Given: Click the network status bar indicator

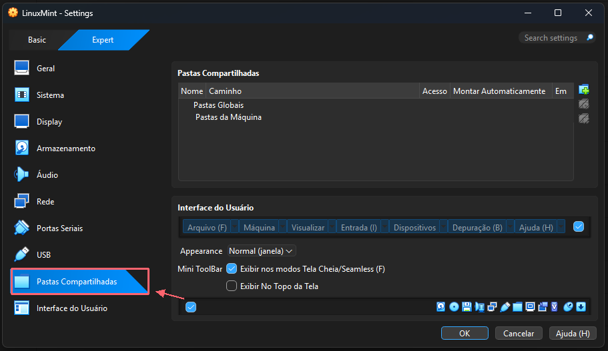Looking at the screenshot, I should pyautogui.click(x=493, y=307).
